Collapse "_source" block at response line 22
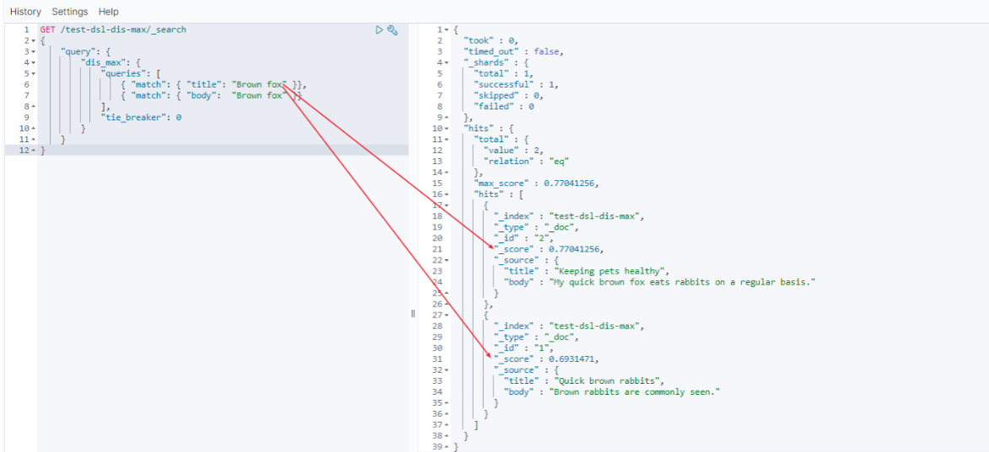 (447, 260)
